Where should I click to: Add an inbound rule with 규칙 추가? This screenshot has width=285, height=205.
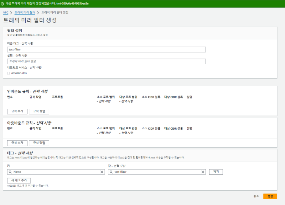(x=17, y=111)
